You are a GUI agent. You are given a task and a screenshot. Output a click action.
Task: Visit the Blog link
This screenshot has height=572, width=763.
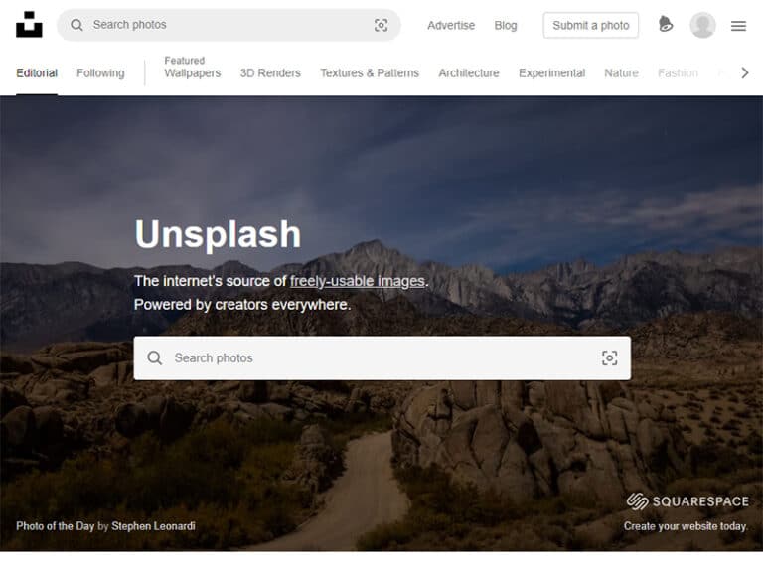pyautogui.click(x=506, y=25)
